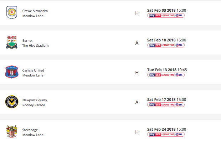
Task: Click The Hive Stadium venue text
Action: [x=35, y=46]
